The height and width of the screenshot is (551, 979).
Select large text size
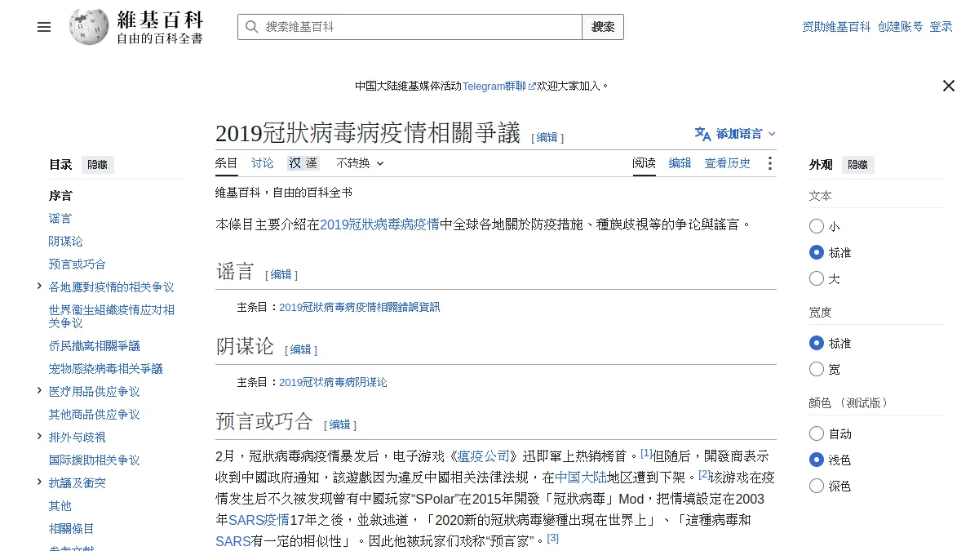[x=817, y=279]
